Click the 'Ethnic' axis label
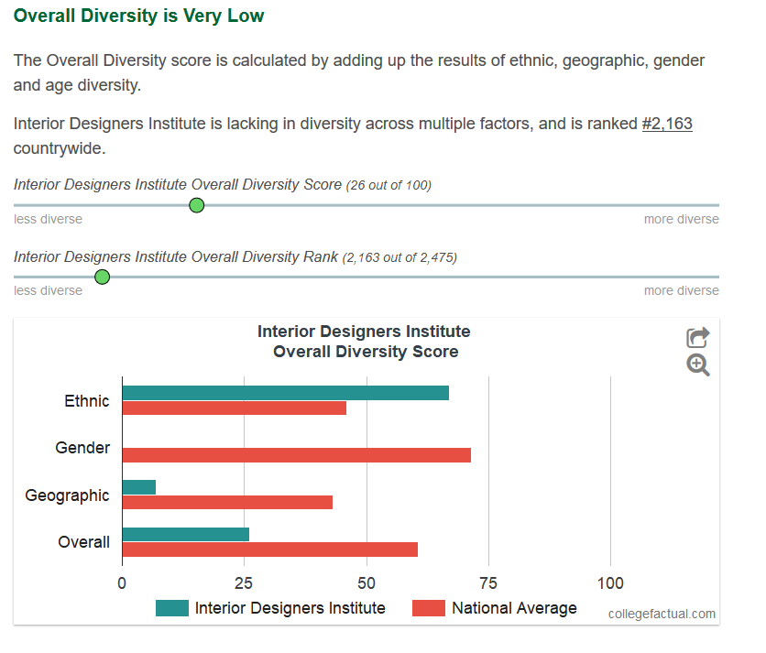 click(87, 401)
